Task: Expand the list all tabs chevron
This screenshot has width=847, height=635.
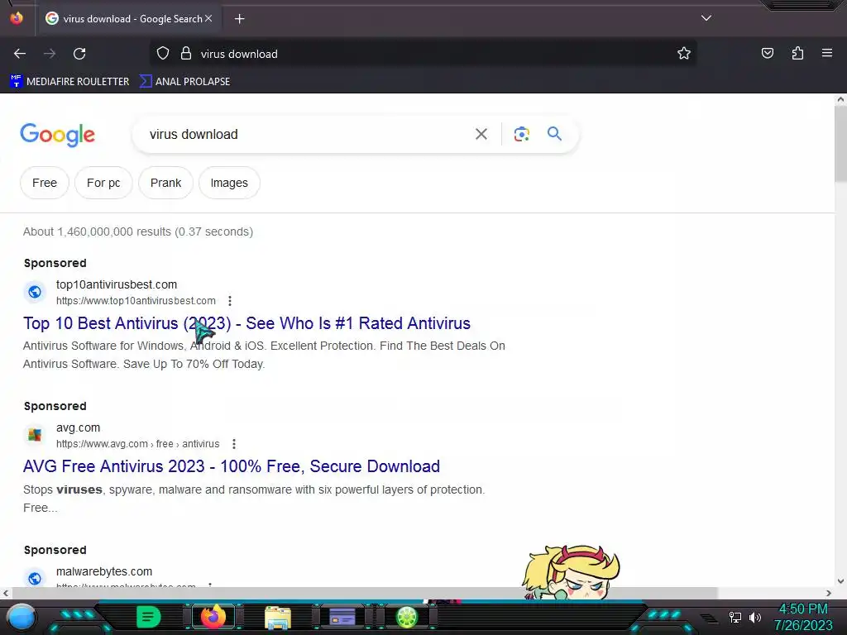Action: (706, 18)
